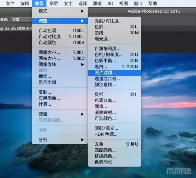This screenshot has height=178, width=196.
Task: Open the 帮助 menu
Action: [153, 3]
